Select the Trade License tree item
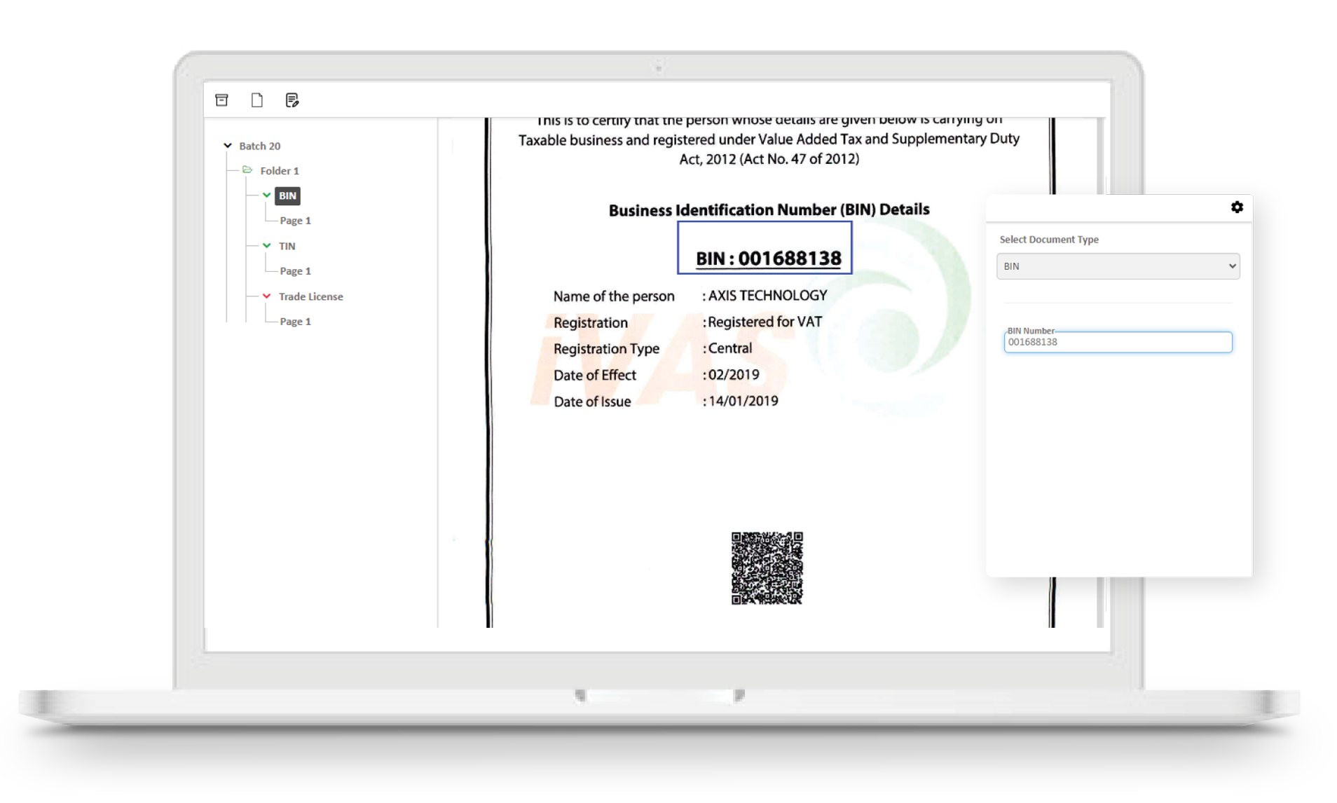Screen dimensions: 1337x803 click(x=310, y=296)
